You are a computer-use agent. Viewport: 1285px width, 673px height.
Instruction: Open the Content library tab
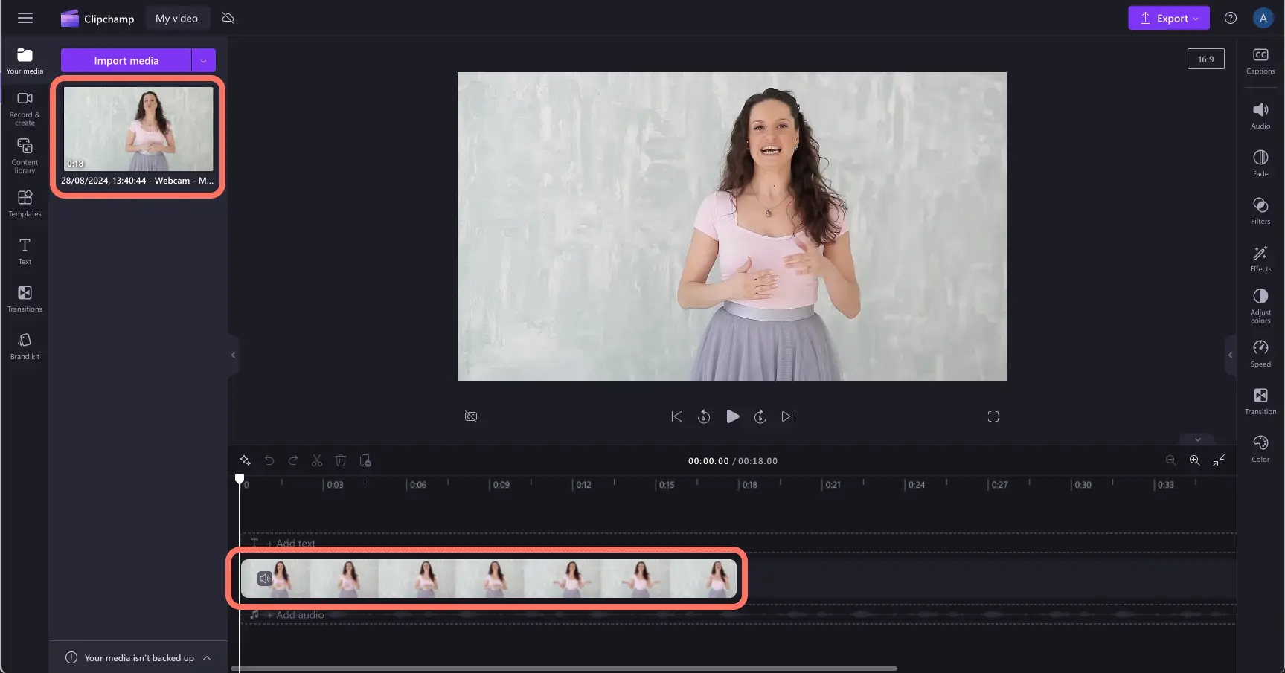[25, 156]
